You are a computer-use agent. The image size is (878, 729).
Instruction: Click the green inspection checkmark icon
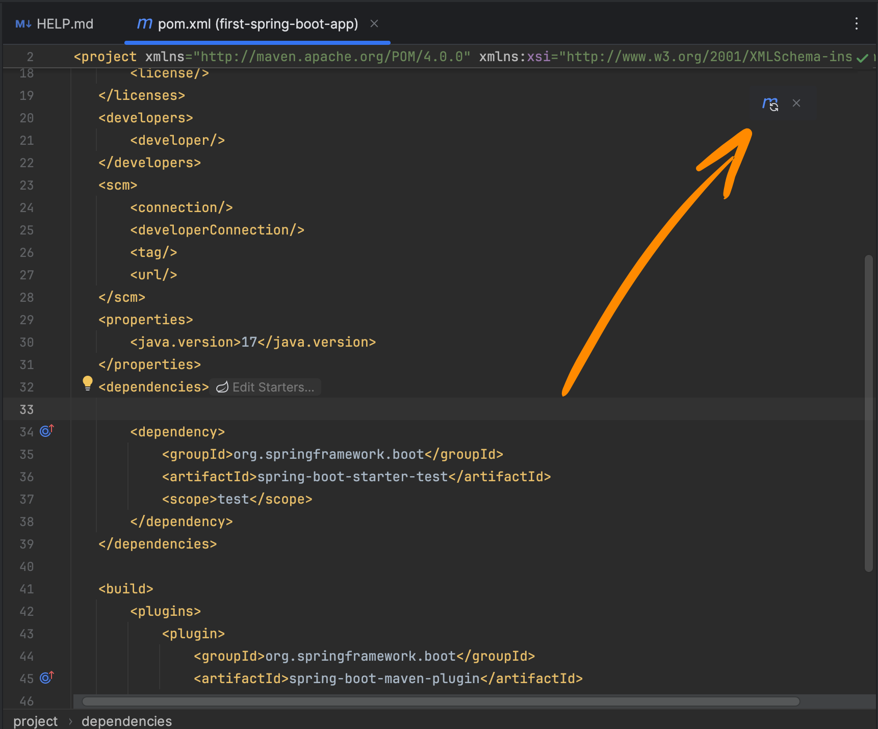coord(862,58)
